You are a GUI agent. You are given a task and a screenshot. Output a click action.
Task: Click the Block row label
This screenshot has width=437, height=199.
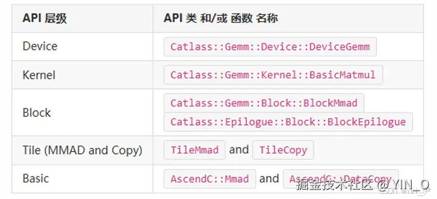coord(37,113)
